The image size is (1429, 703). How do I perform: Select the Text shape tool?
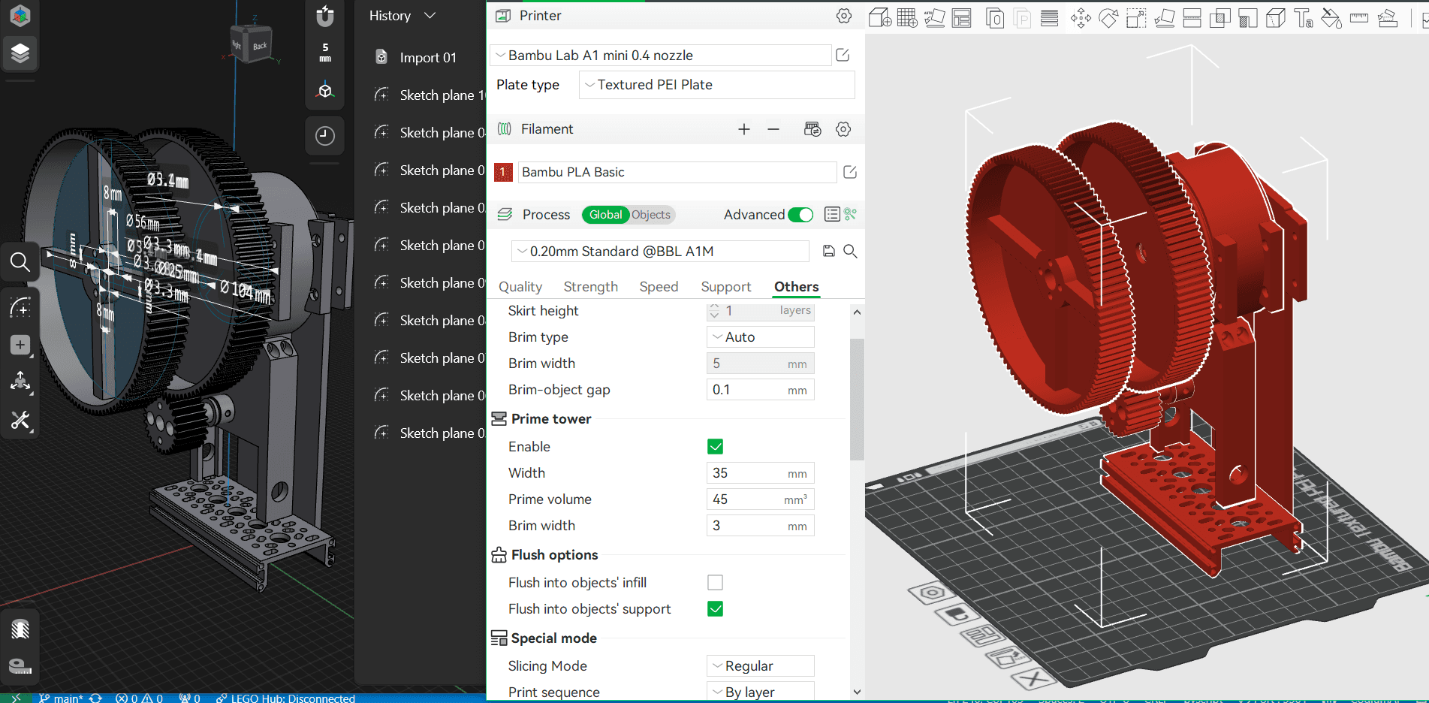1304,18
